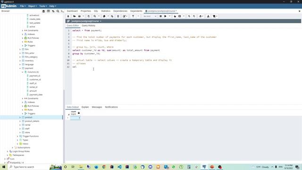Select the Login/Group Roles node
Screen dimensions: 302x170
(21, 151)
